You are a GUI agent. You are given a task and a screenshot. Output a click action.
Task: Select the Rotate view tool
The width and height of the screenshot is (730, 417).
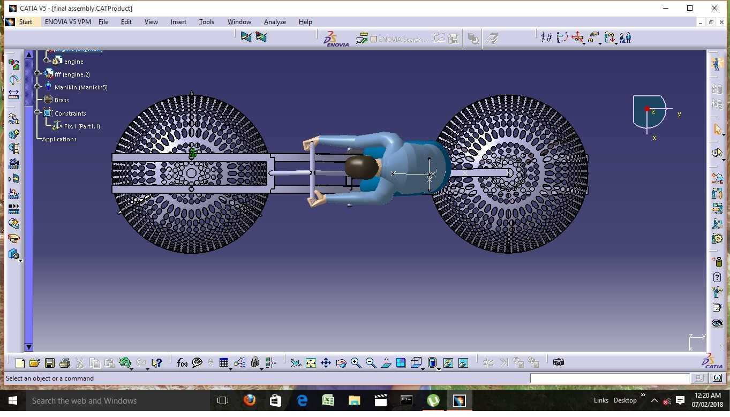tap(341, 363)
